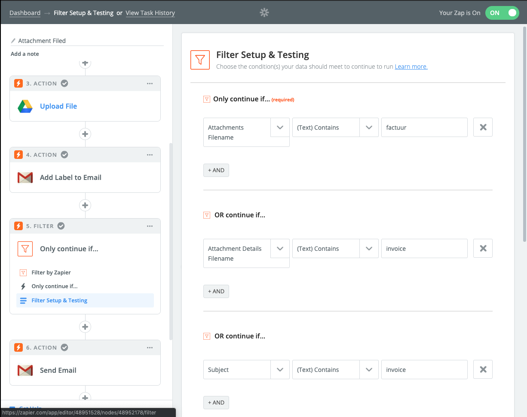
Task: Open the Add Label to Email step
Action: pyautogui.click(x=70, y=177)
